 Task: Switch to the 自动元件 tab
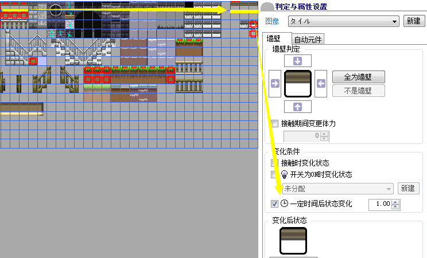pos(308,40)
